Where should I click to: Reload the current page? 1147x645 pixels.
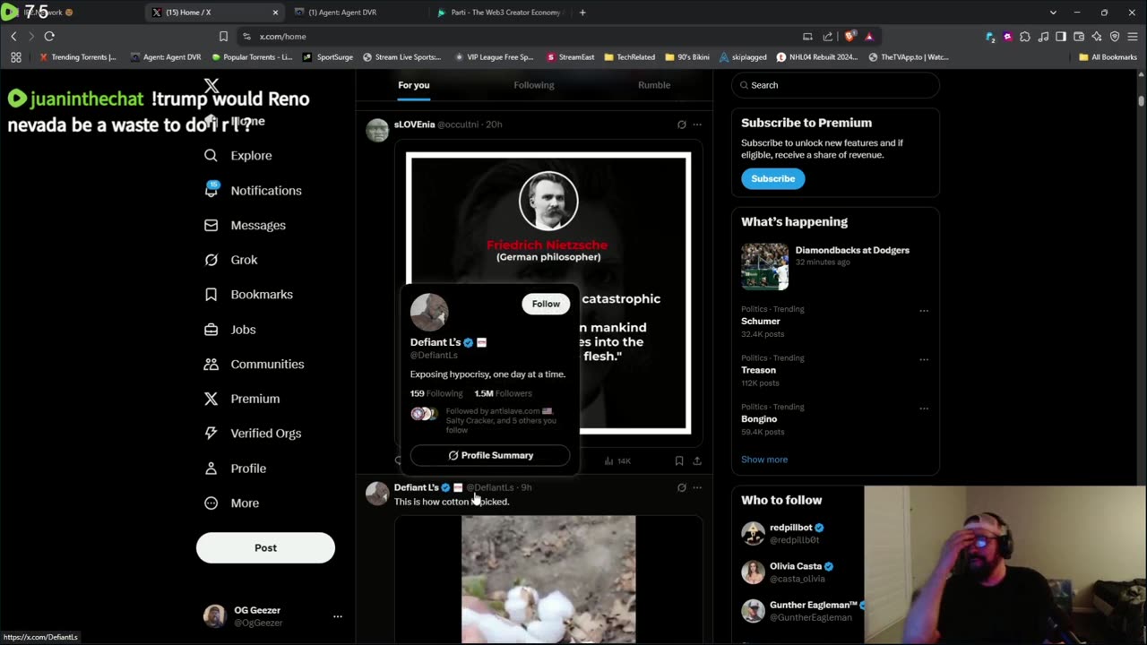coord(49,37)
